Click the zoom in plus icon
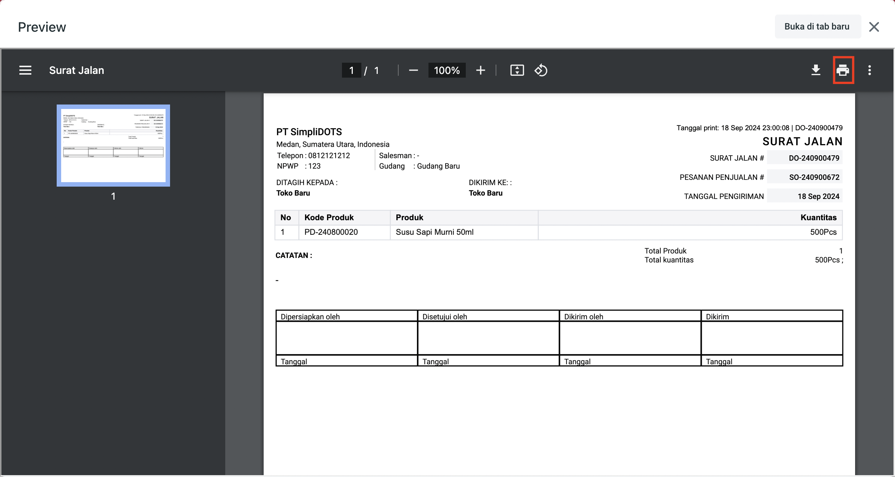The height and width of the screenshot is (477, 895). 481,70
